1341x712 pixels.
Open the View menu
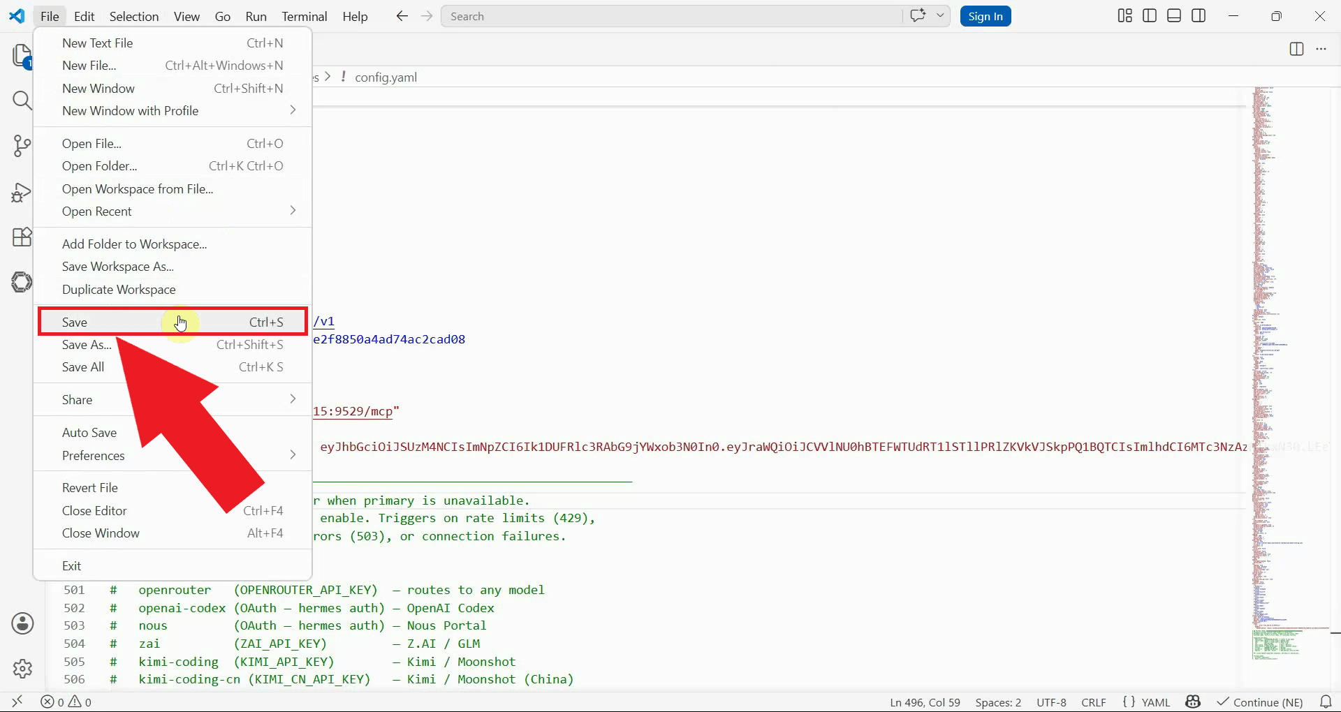[186, 16]
